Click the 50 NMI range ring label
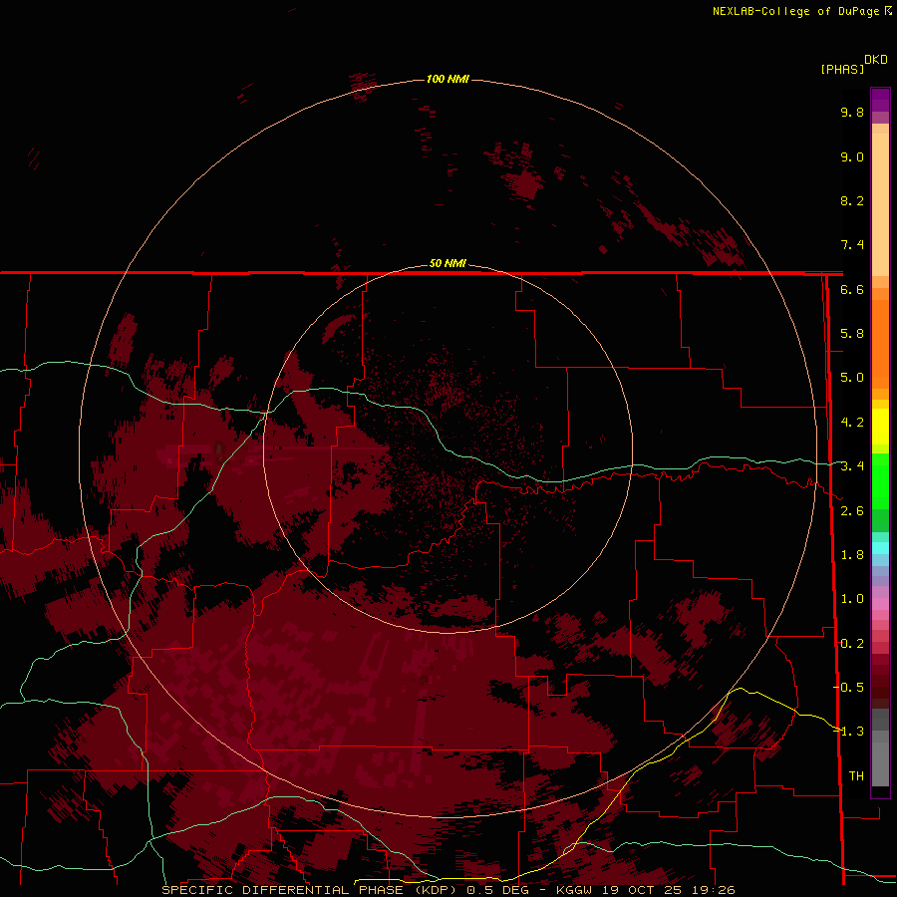 click(x=448, y=263)
